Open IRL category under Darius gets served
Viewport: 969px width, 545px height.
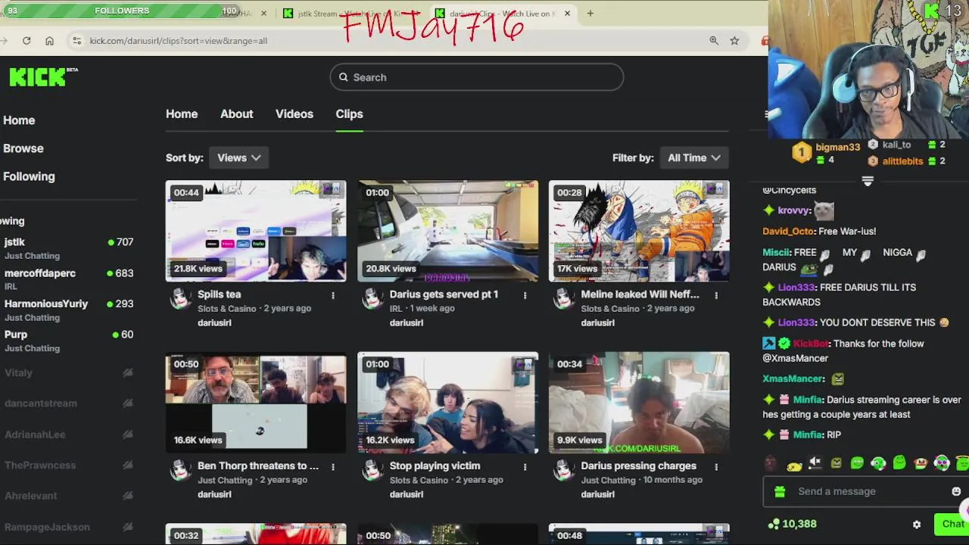click(x=396, y=308)
